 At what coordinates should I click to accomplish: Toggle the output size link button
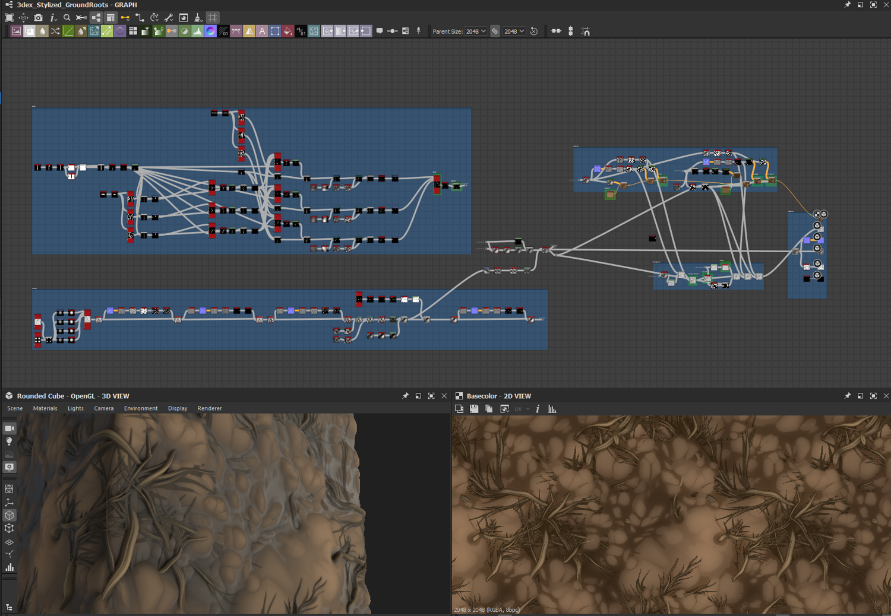coord(495,31)
